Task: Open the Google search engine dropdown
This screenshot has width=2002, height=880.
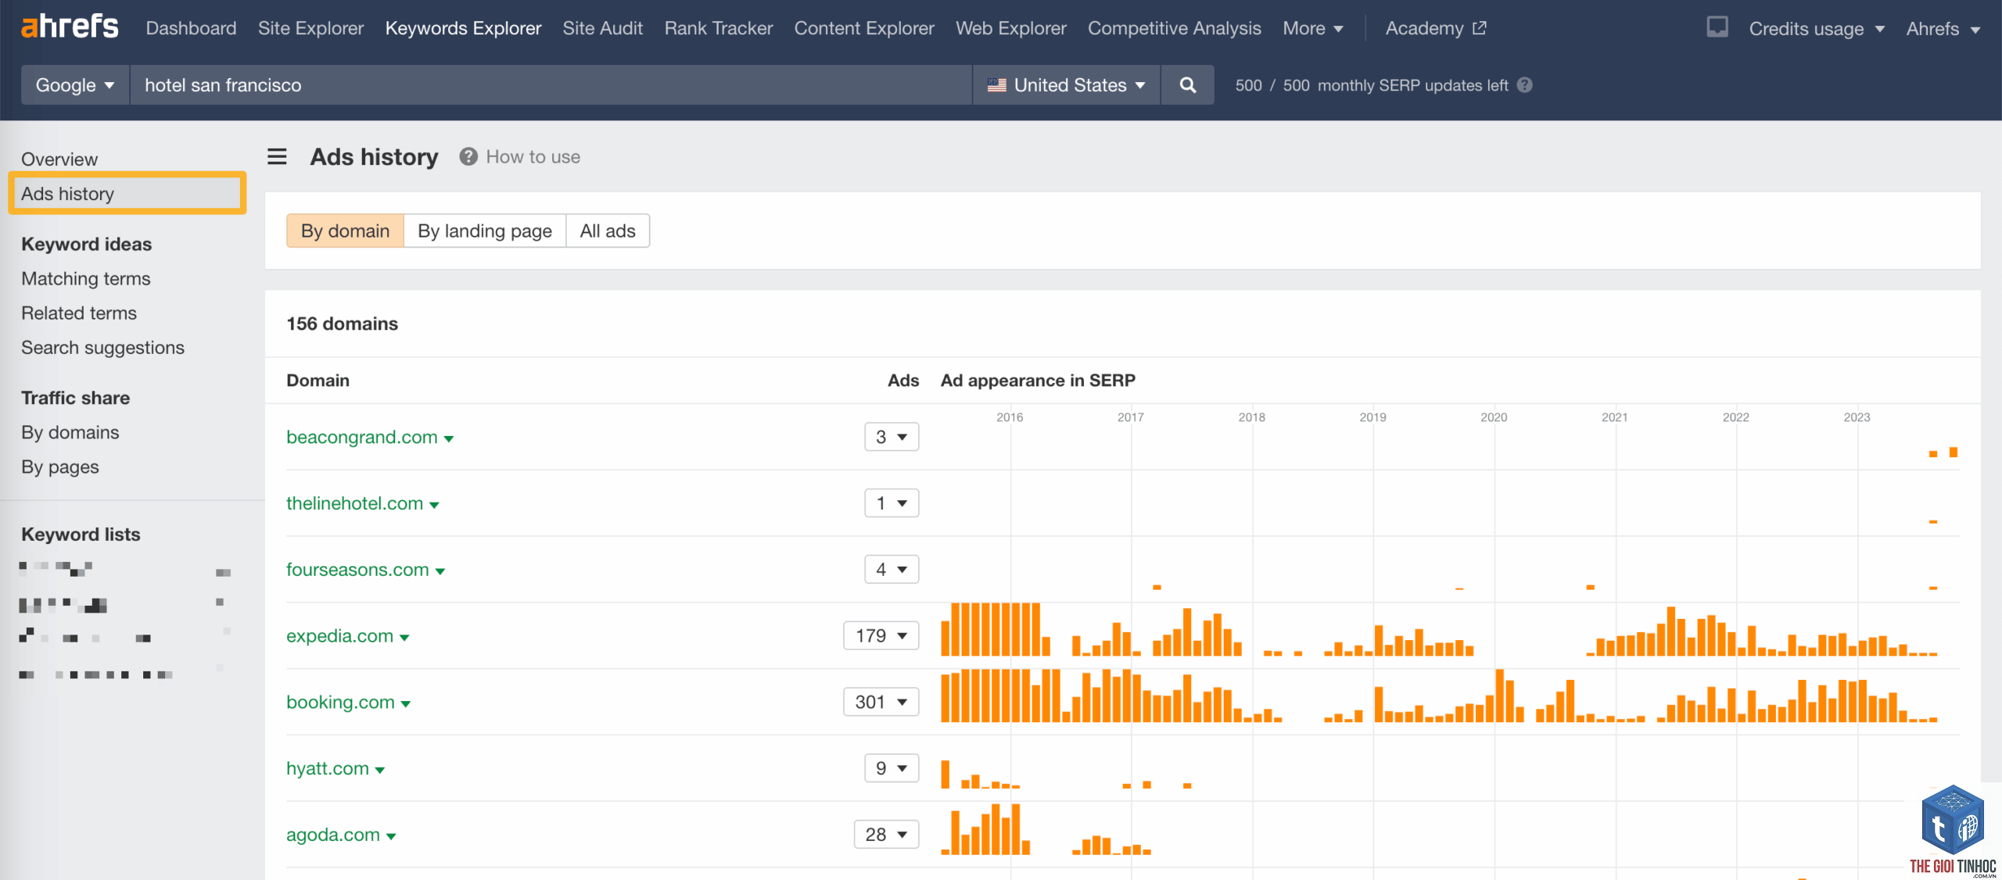Action: pyautogui.click(x=75, y=85)
